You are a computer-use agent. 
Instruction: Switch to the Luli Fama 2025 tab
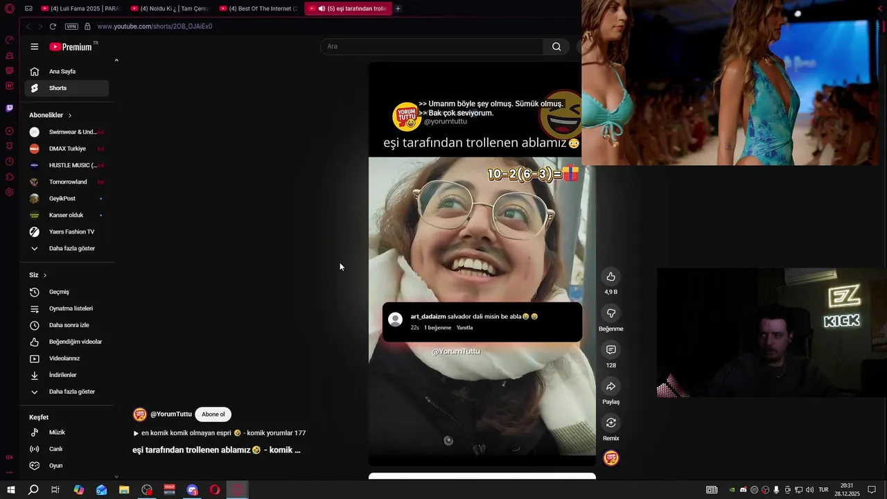click(x=80, y=8)
